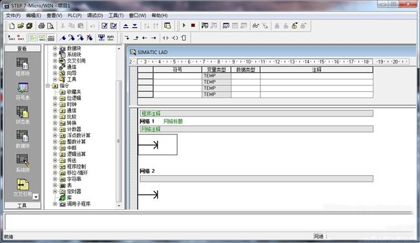
Task: Insert a coil from the toolbar
Action: click(175, 37)
